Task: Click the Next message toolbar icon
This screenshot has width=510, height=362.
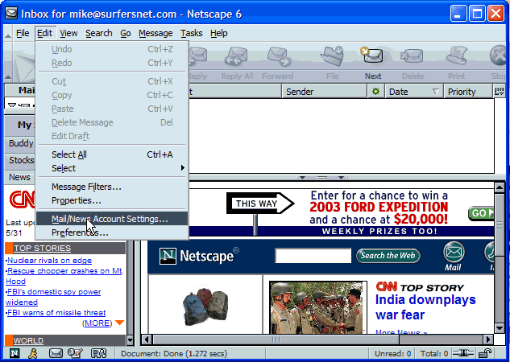Action: (x=372, y=63)
